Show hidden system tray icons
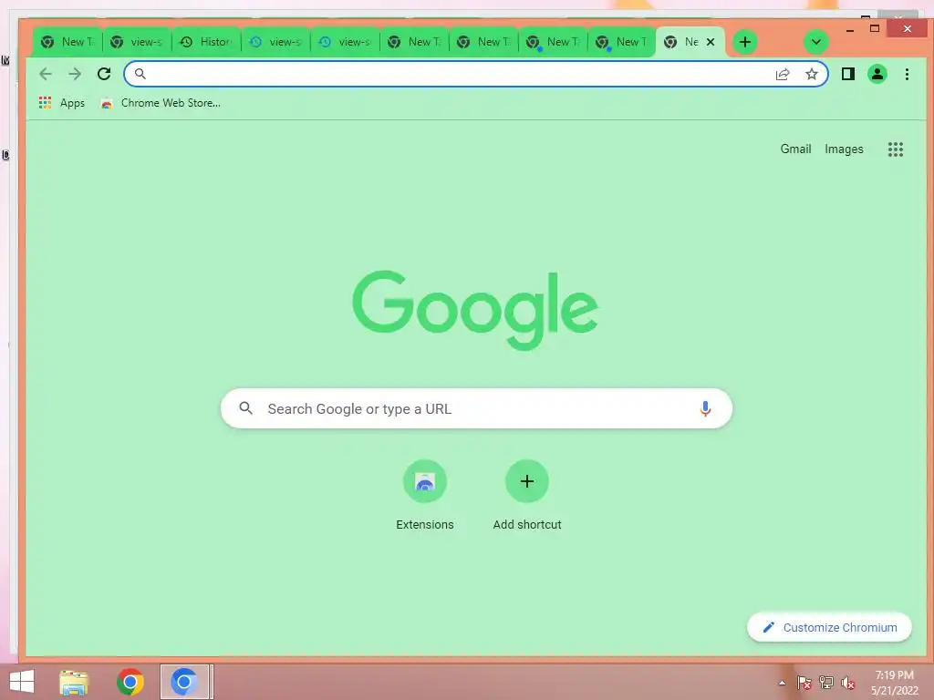The height and width of the screenshot is (700, 934). pos(782,683)
